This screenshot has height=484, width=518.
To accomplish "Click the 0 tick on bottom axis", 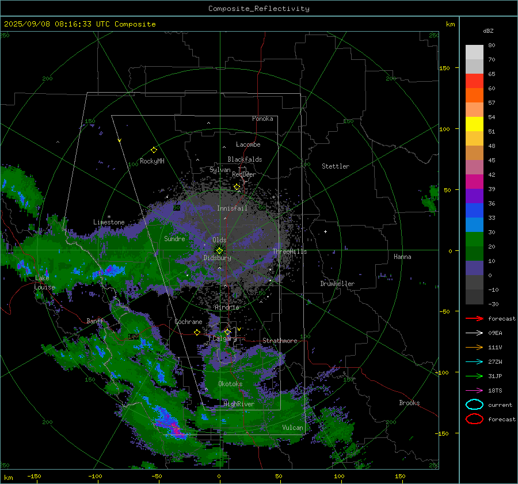I will coord(219,476).
